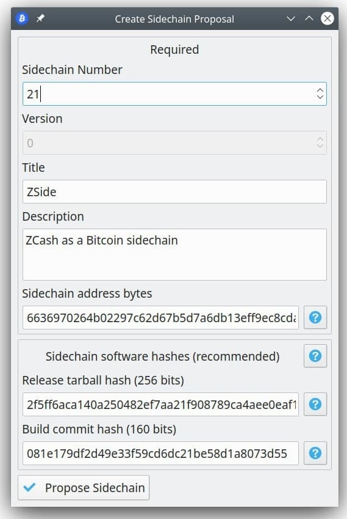Click the Version spinner up arrow

tap(320, 139)
